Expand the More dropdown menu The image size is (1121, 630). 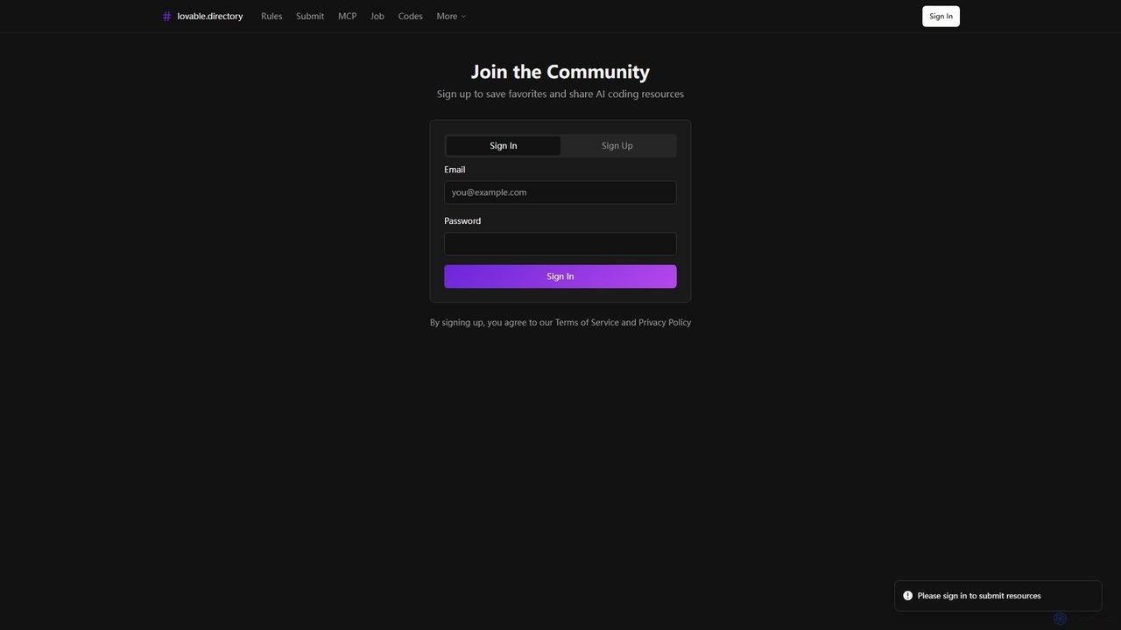(451, 17)
